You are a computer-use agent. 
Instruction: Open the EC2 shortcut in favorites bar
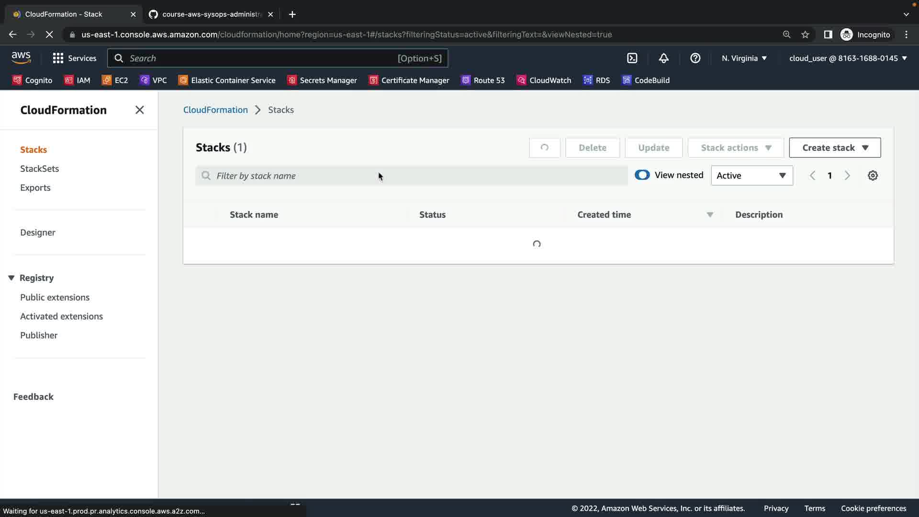(115, 80)
